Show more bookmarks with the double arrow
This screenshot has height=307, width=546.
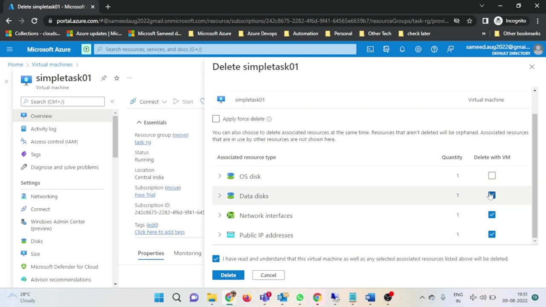click(x=484, y=33)
